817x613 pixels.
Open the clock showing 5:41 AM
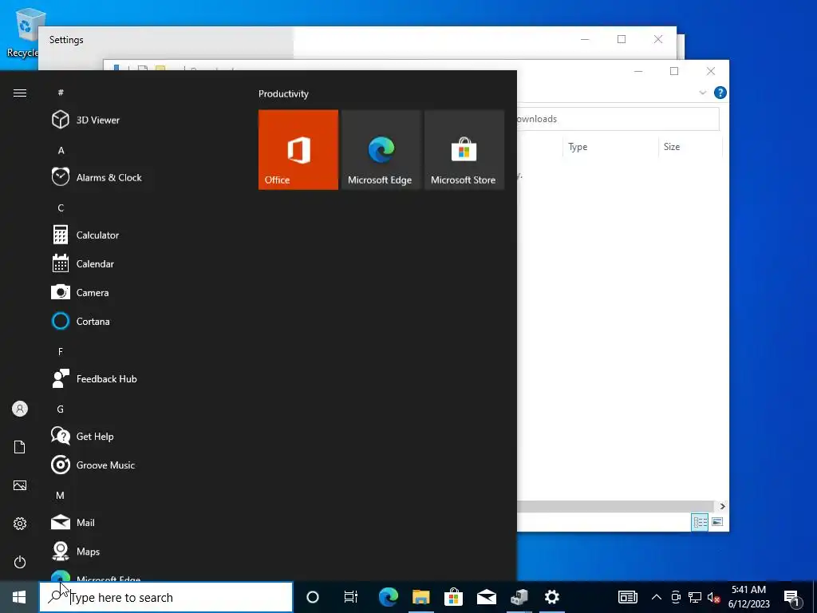tap(748, 597)
